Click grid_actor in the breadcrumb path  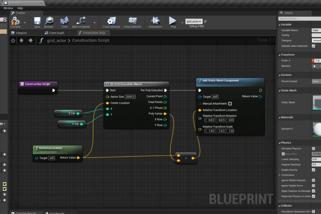57,40
